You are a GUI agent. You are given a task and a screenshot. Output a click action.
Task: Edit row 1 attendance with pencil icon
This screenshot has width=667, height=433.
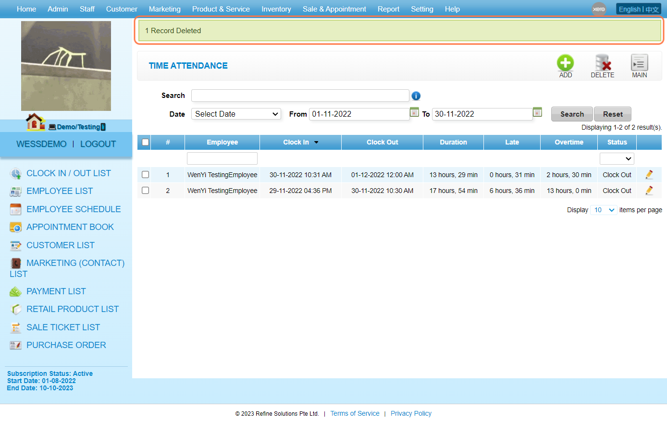649,175
